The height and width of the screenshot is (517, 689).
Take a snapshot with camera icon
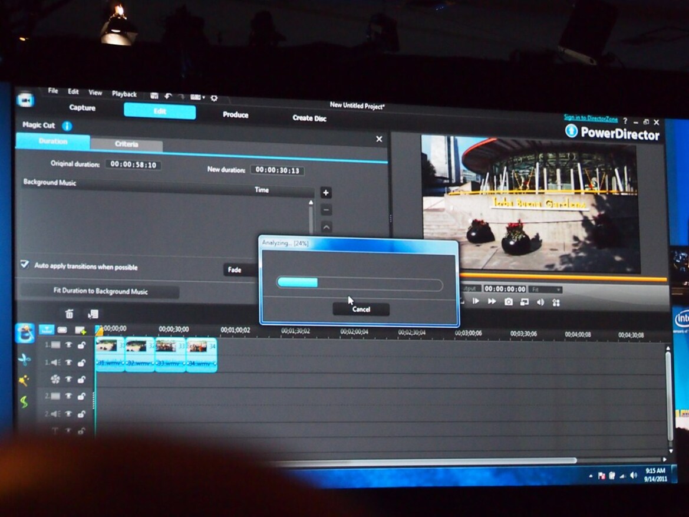509,302
